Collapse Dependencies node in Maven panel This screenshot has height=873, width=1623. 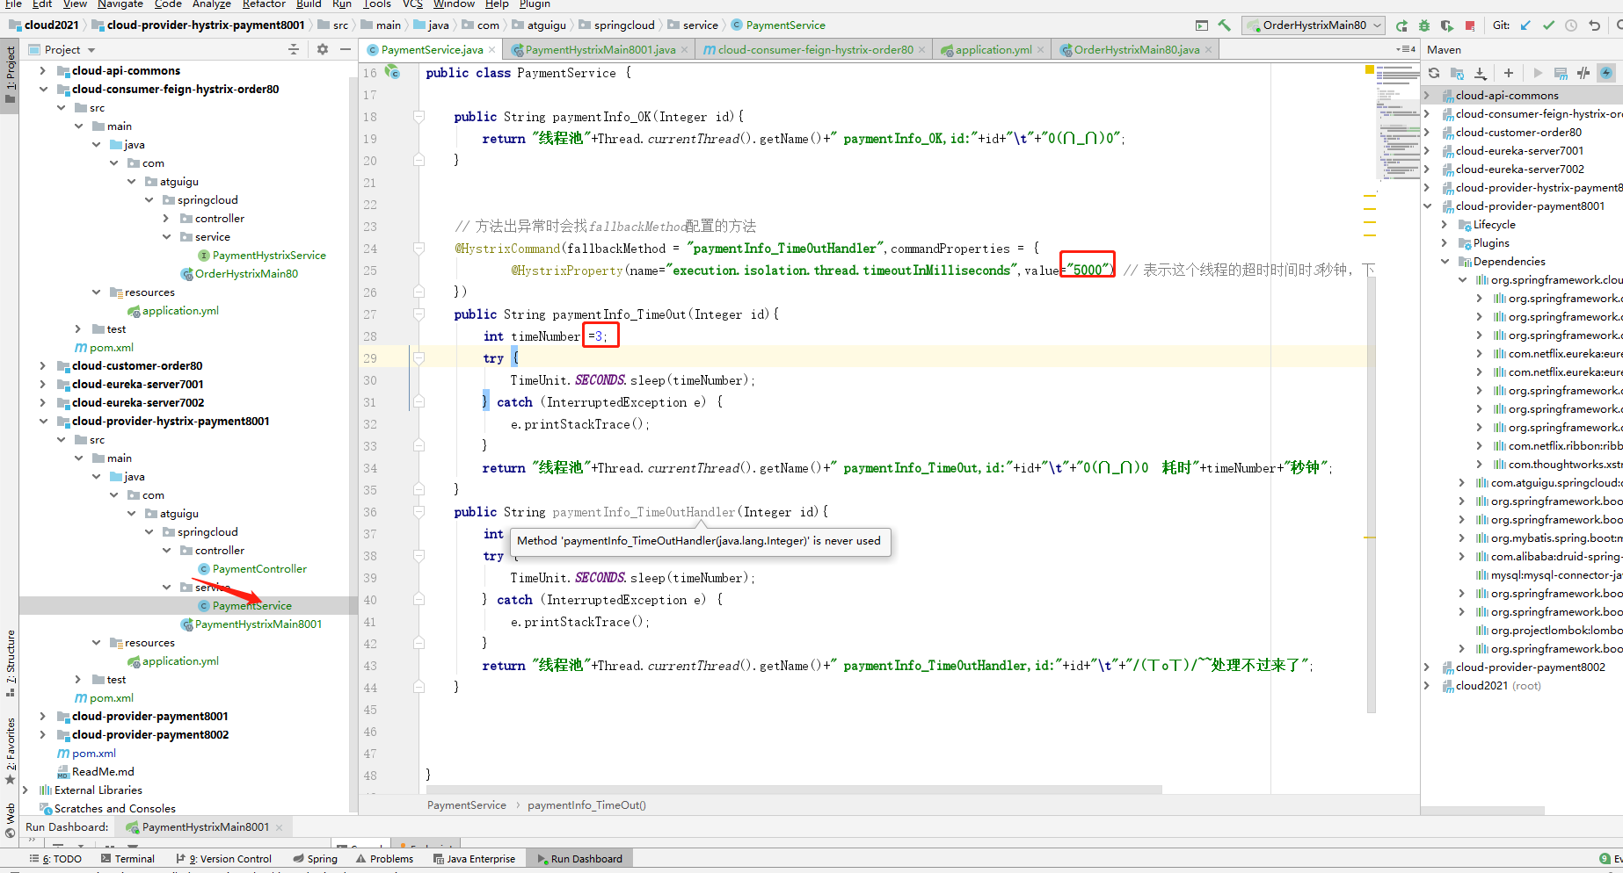[x=1444, y=262]
